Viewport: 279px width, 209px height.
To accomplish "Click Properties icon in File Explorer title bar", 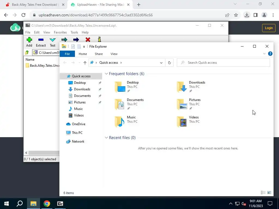I will (73, 47).
